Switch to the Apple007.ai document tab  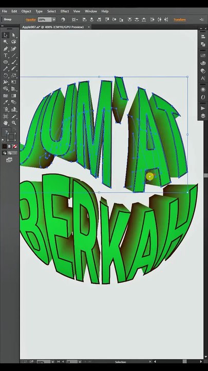[x=53, y=27]
